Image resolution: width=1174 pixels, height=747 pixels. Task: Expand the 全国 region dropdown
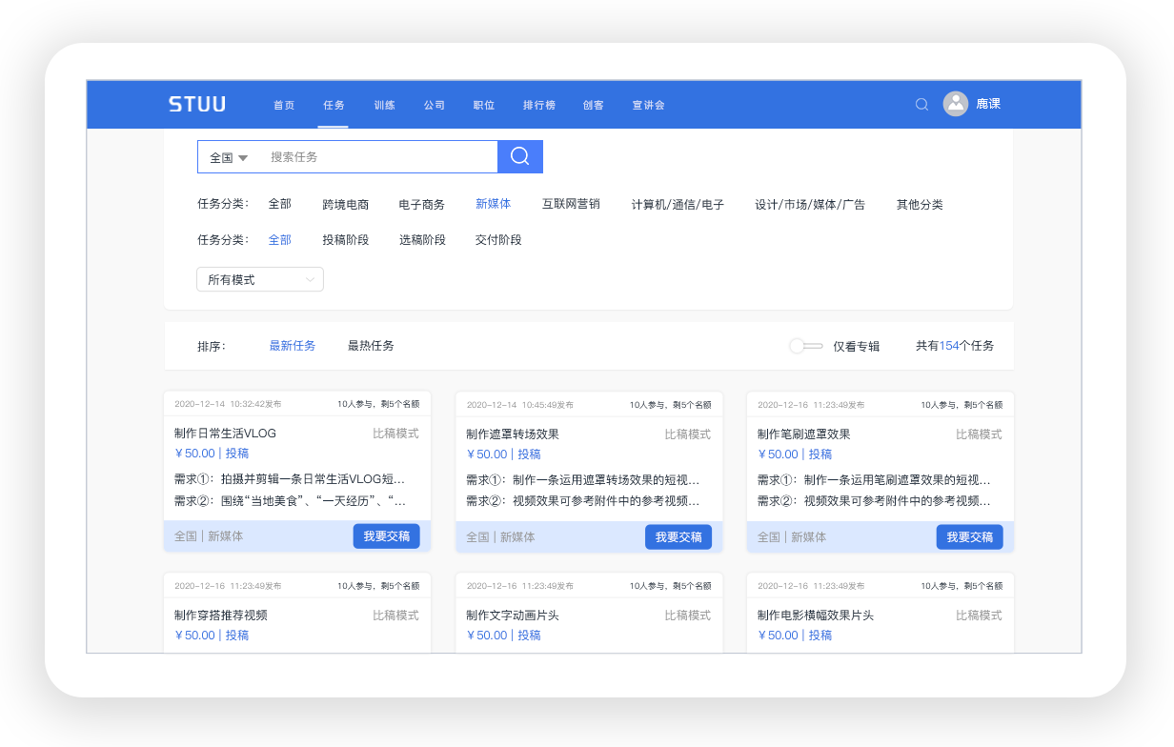[x=229, y=157]
